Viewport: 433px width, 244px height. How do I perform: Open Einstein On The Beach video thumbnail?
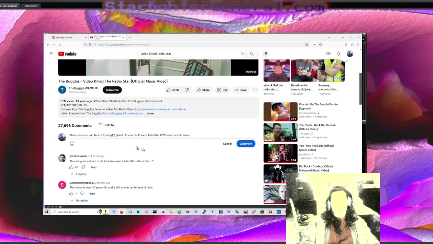280,111
